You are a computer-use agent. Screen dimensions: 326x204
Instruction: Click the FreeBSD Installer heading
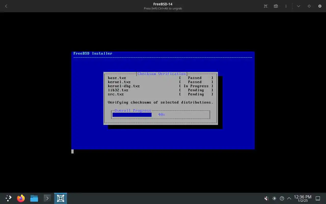coord(93,53)
